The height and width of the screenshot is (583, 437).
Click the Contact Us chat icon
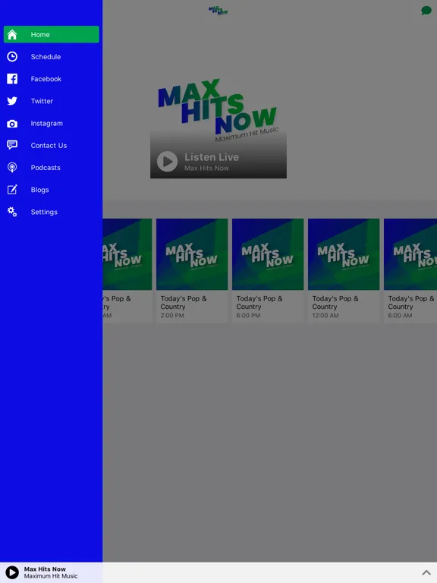pyautogui.click(x=12, y=145)
